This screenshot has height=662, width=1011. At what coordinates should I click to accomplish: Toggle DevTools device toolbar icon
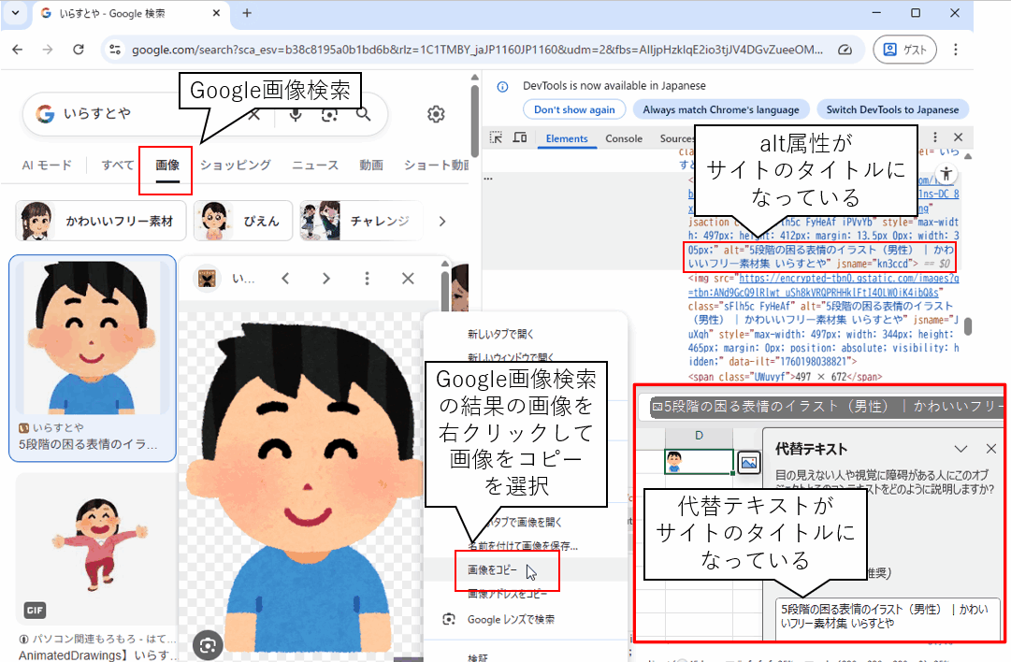(520, 138)
